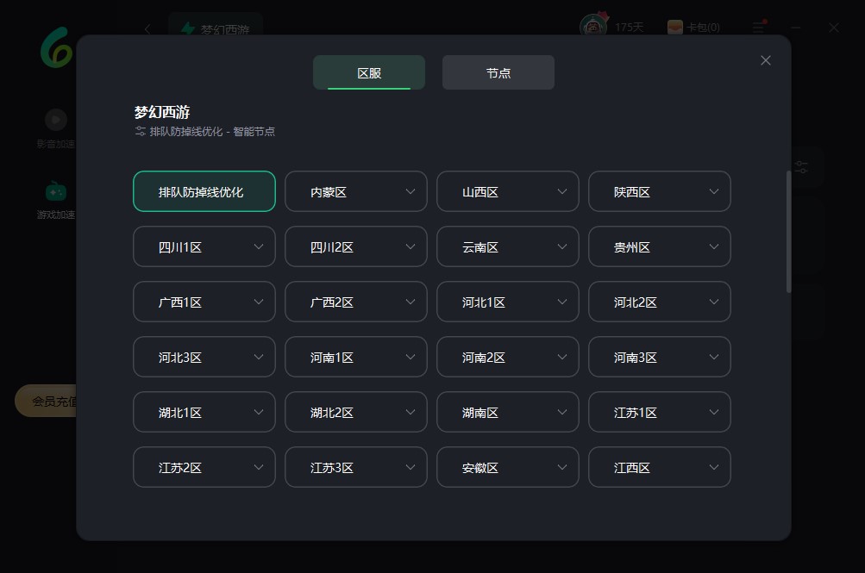Open 游戏加速 gamepad icon in the sidebar
This screenshot has height=573, width=865.
coord(56,190)
